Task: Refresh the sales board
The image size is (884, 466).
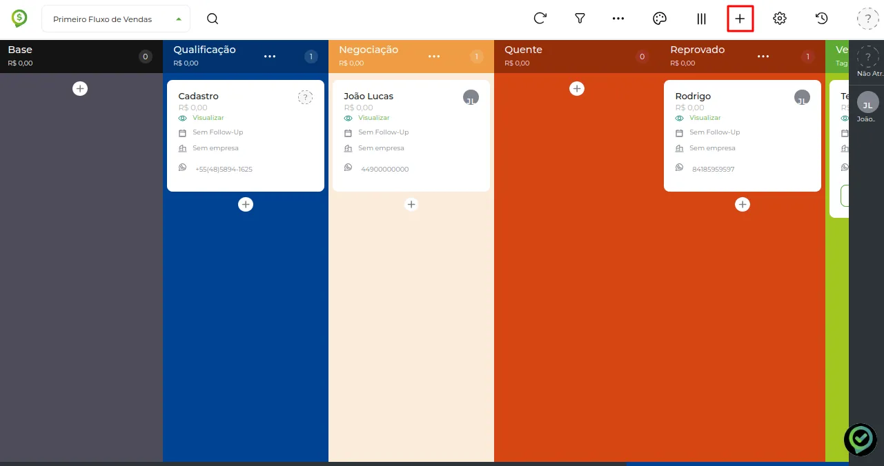Action: (x=540, y=19)
